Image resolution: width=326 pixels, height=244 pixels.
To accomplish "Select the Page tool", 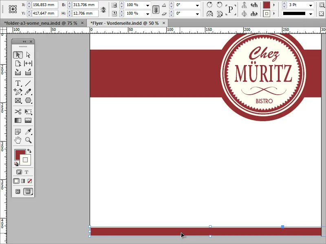I will (x=18, y=63).
